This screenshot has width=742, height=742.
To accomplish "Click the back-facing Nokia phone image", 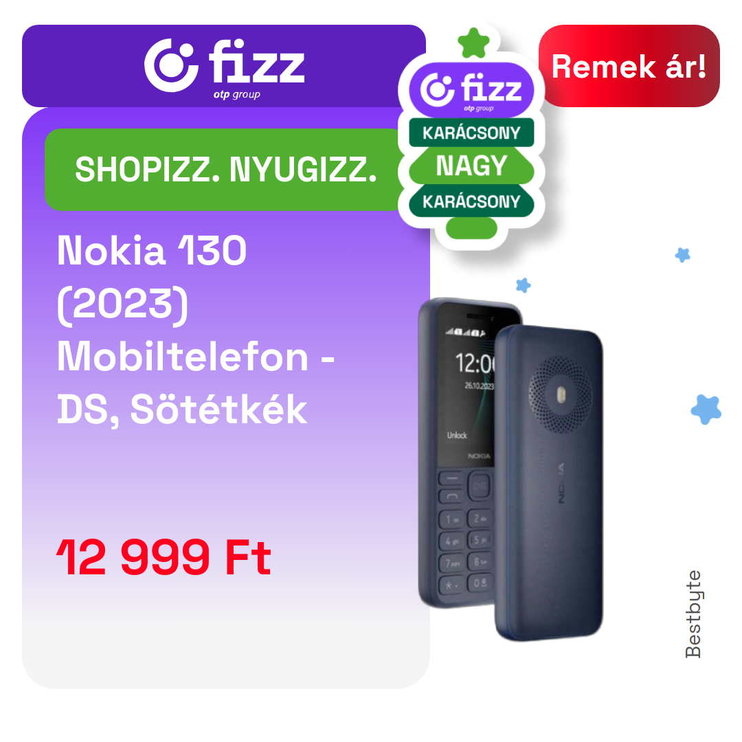I will (x=549, y=482).
